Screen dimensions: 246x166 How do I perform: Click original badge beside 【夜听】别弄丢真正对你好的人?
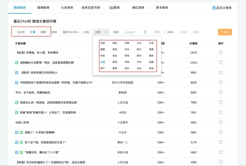(x=17, y=72)
